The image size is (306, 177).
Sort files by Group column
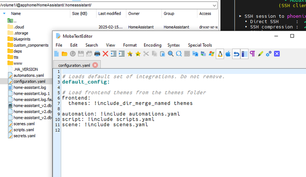[169, 13]
